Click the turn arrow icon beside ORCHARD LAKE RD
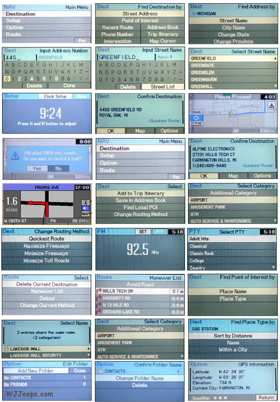Viewport: 280px width, 402px height. 100,312
